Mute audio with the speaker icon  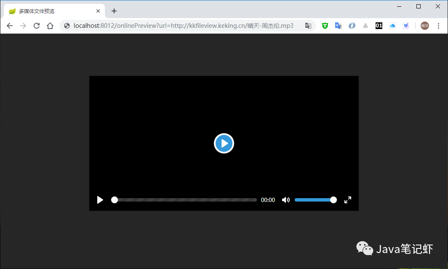tap(285, 200)
